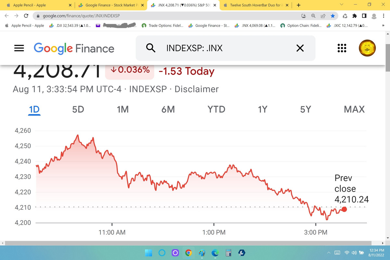The width and height of the screenshot is (390, 260).
Task: Bookmark this page with star icon
Action: click(332, 16)
